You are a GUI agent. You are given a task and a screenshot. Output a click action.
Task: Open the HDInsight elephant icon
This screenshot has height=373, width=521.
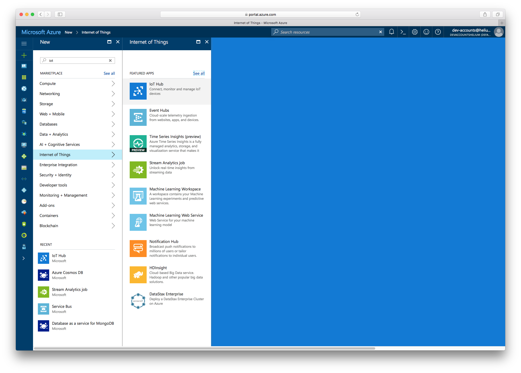point(138,275)
